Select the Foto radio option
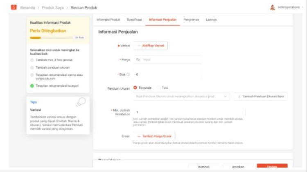This screenshot has height=172, width=307. [x=158, y=88]
